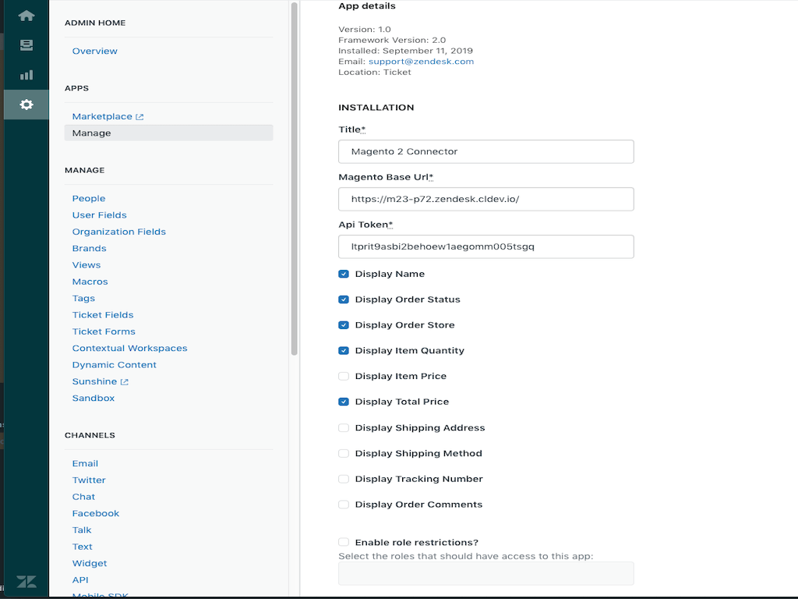Uncheck the Display Name checkbox
The image size is (798, 599).
pos(344,275)
